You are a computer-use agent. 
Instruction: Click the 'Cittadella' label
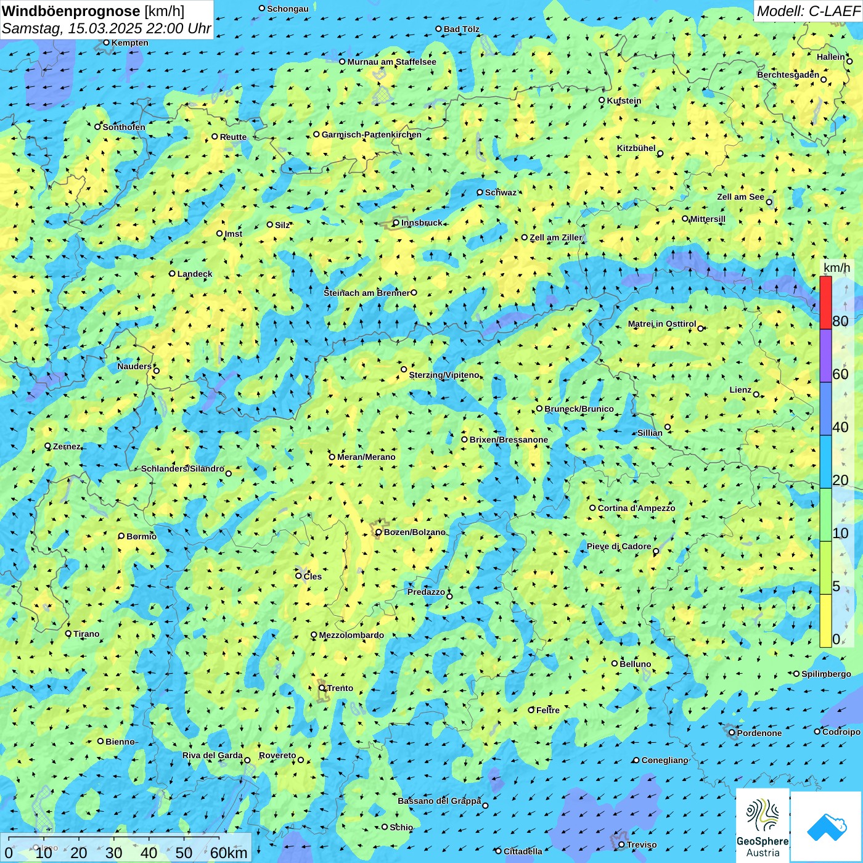click(523, 851)
